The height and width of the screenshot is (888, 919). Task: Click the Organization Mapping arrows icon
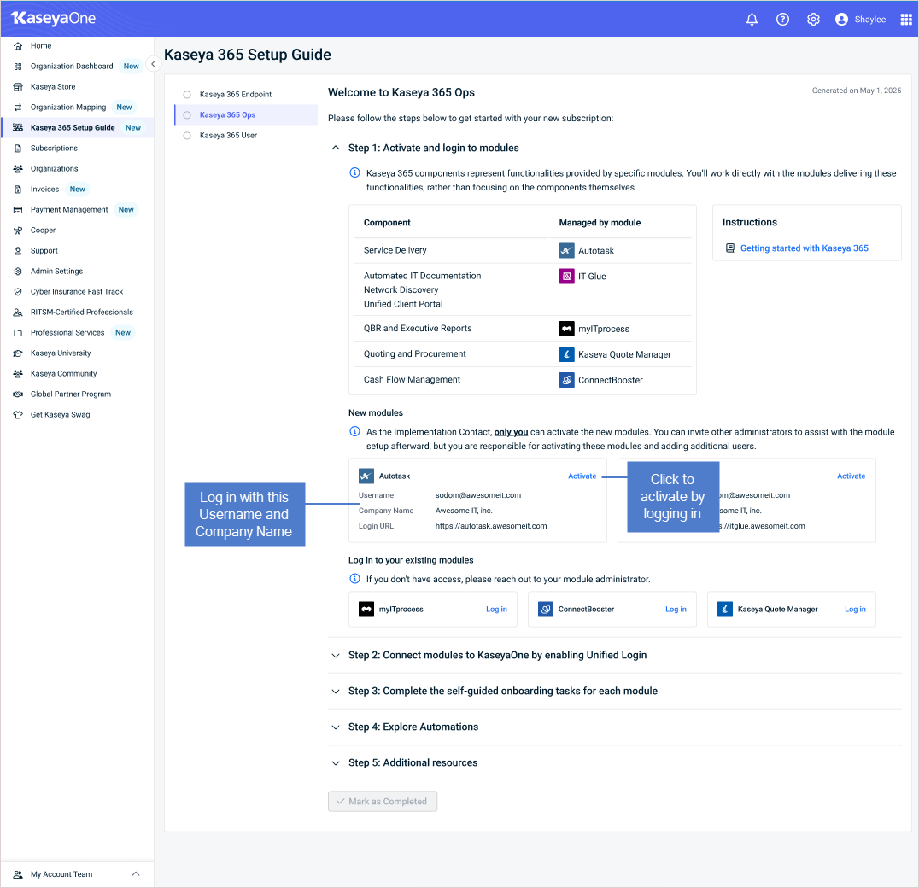click(18, 108)
